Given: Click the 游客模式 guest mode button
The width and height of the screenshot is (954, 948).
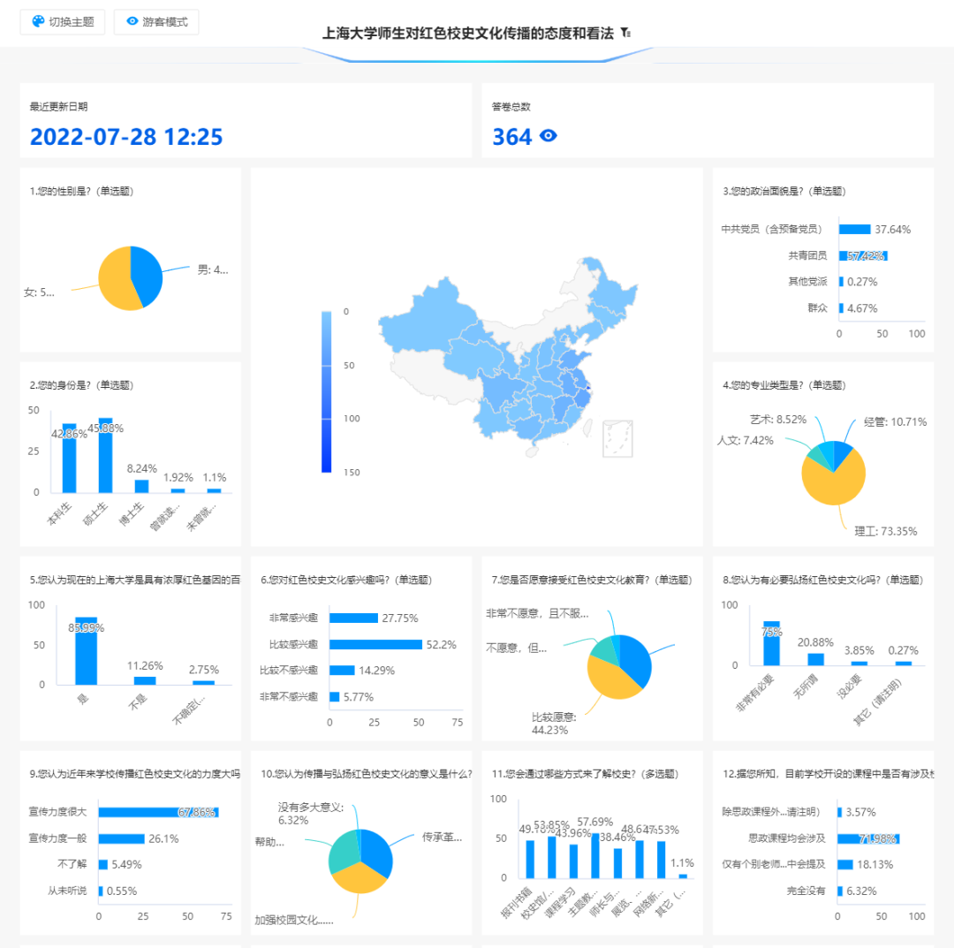Looking at the screenshot, I should [x=156, y=21].
